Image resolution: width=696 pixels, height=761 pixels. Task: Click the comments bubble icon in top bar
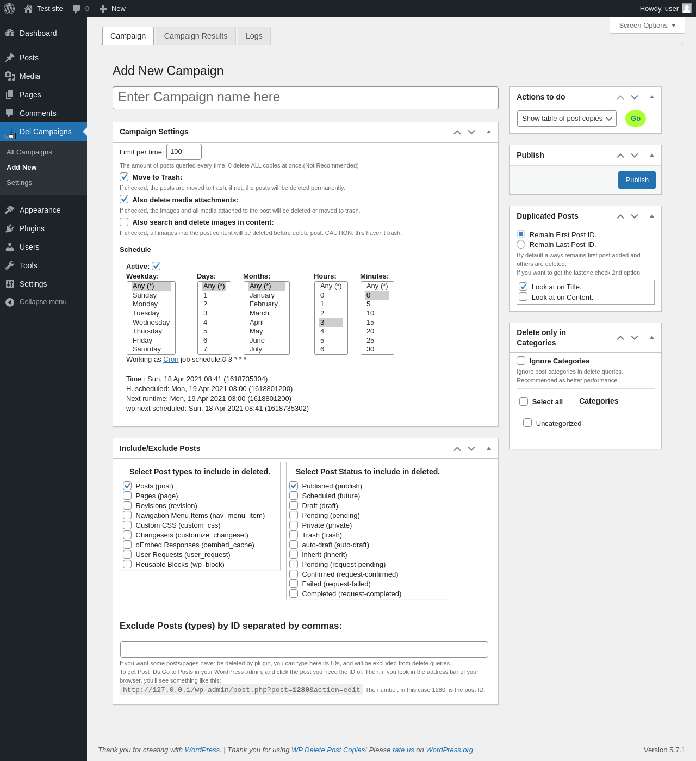click(77, 9)
